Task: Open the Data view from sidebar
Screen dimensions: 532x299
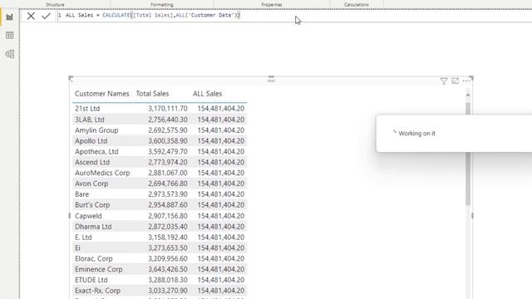Action: 9,35
